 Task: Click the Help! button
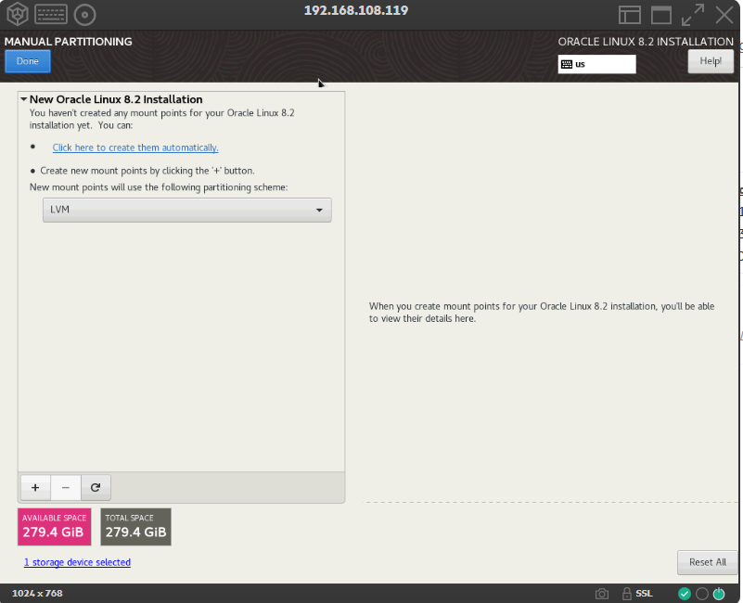coord(711,61)
